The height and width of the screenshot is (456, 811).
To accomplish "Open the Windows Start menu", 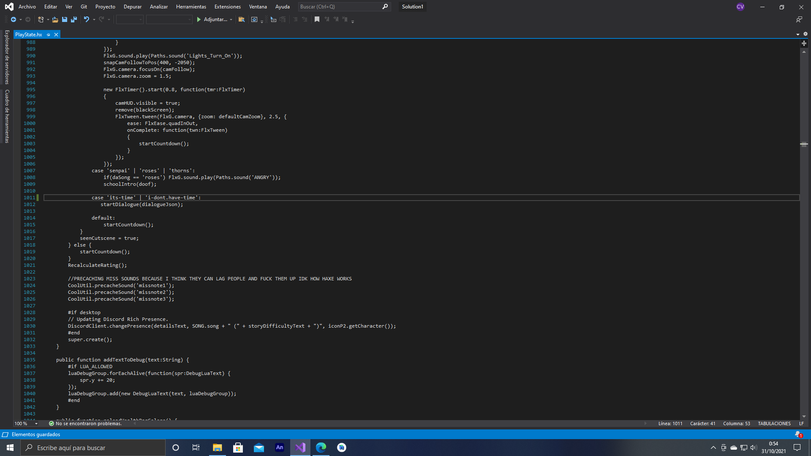I will pos(10,448).
